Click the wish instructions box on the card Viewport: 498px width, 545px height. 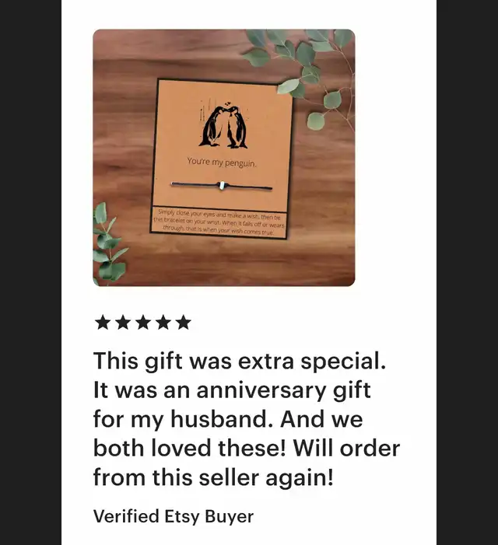pyautogui.click(x=219, y=222)
